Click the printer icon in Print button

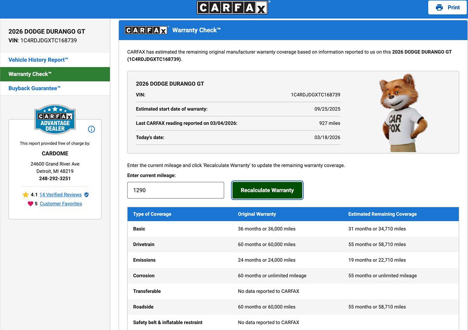point(440,7)
